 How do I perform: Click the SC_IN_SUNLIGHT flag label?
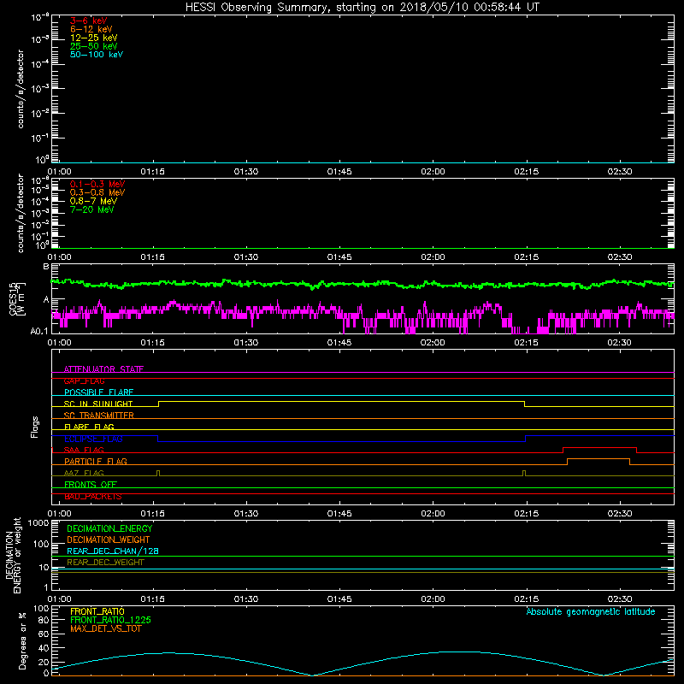[98, 404]
